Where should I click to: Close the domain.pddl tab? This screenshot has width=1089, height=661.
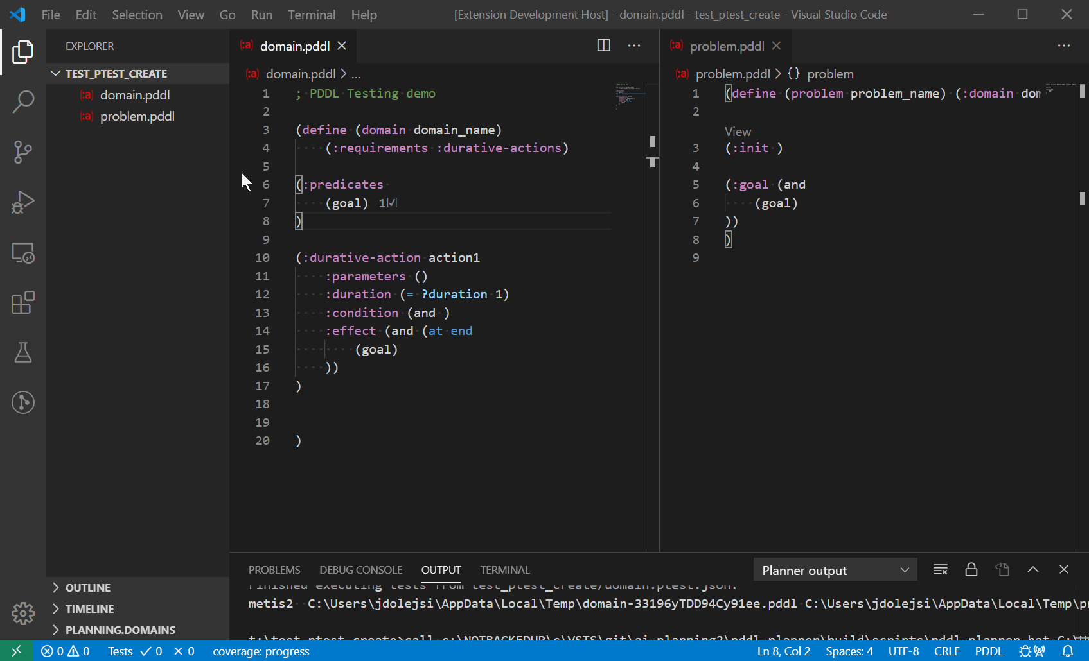coord(342,46)
